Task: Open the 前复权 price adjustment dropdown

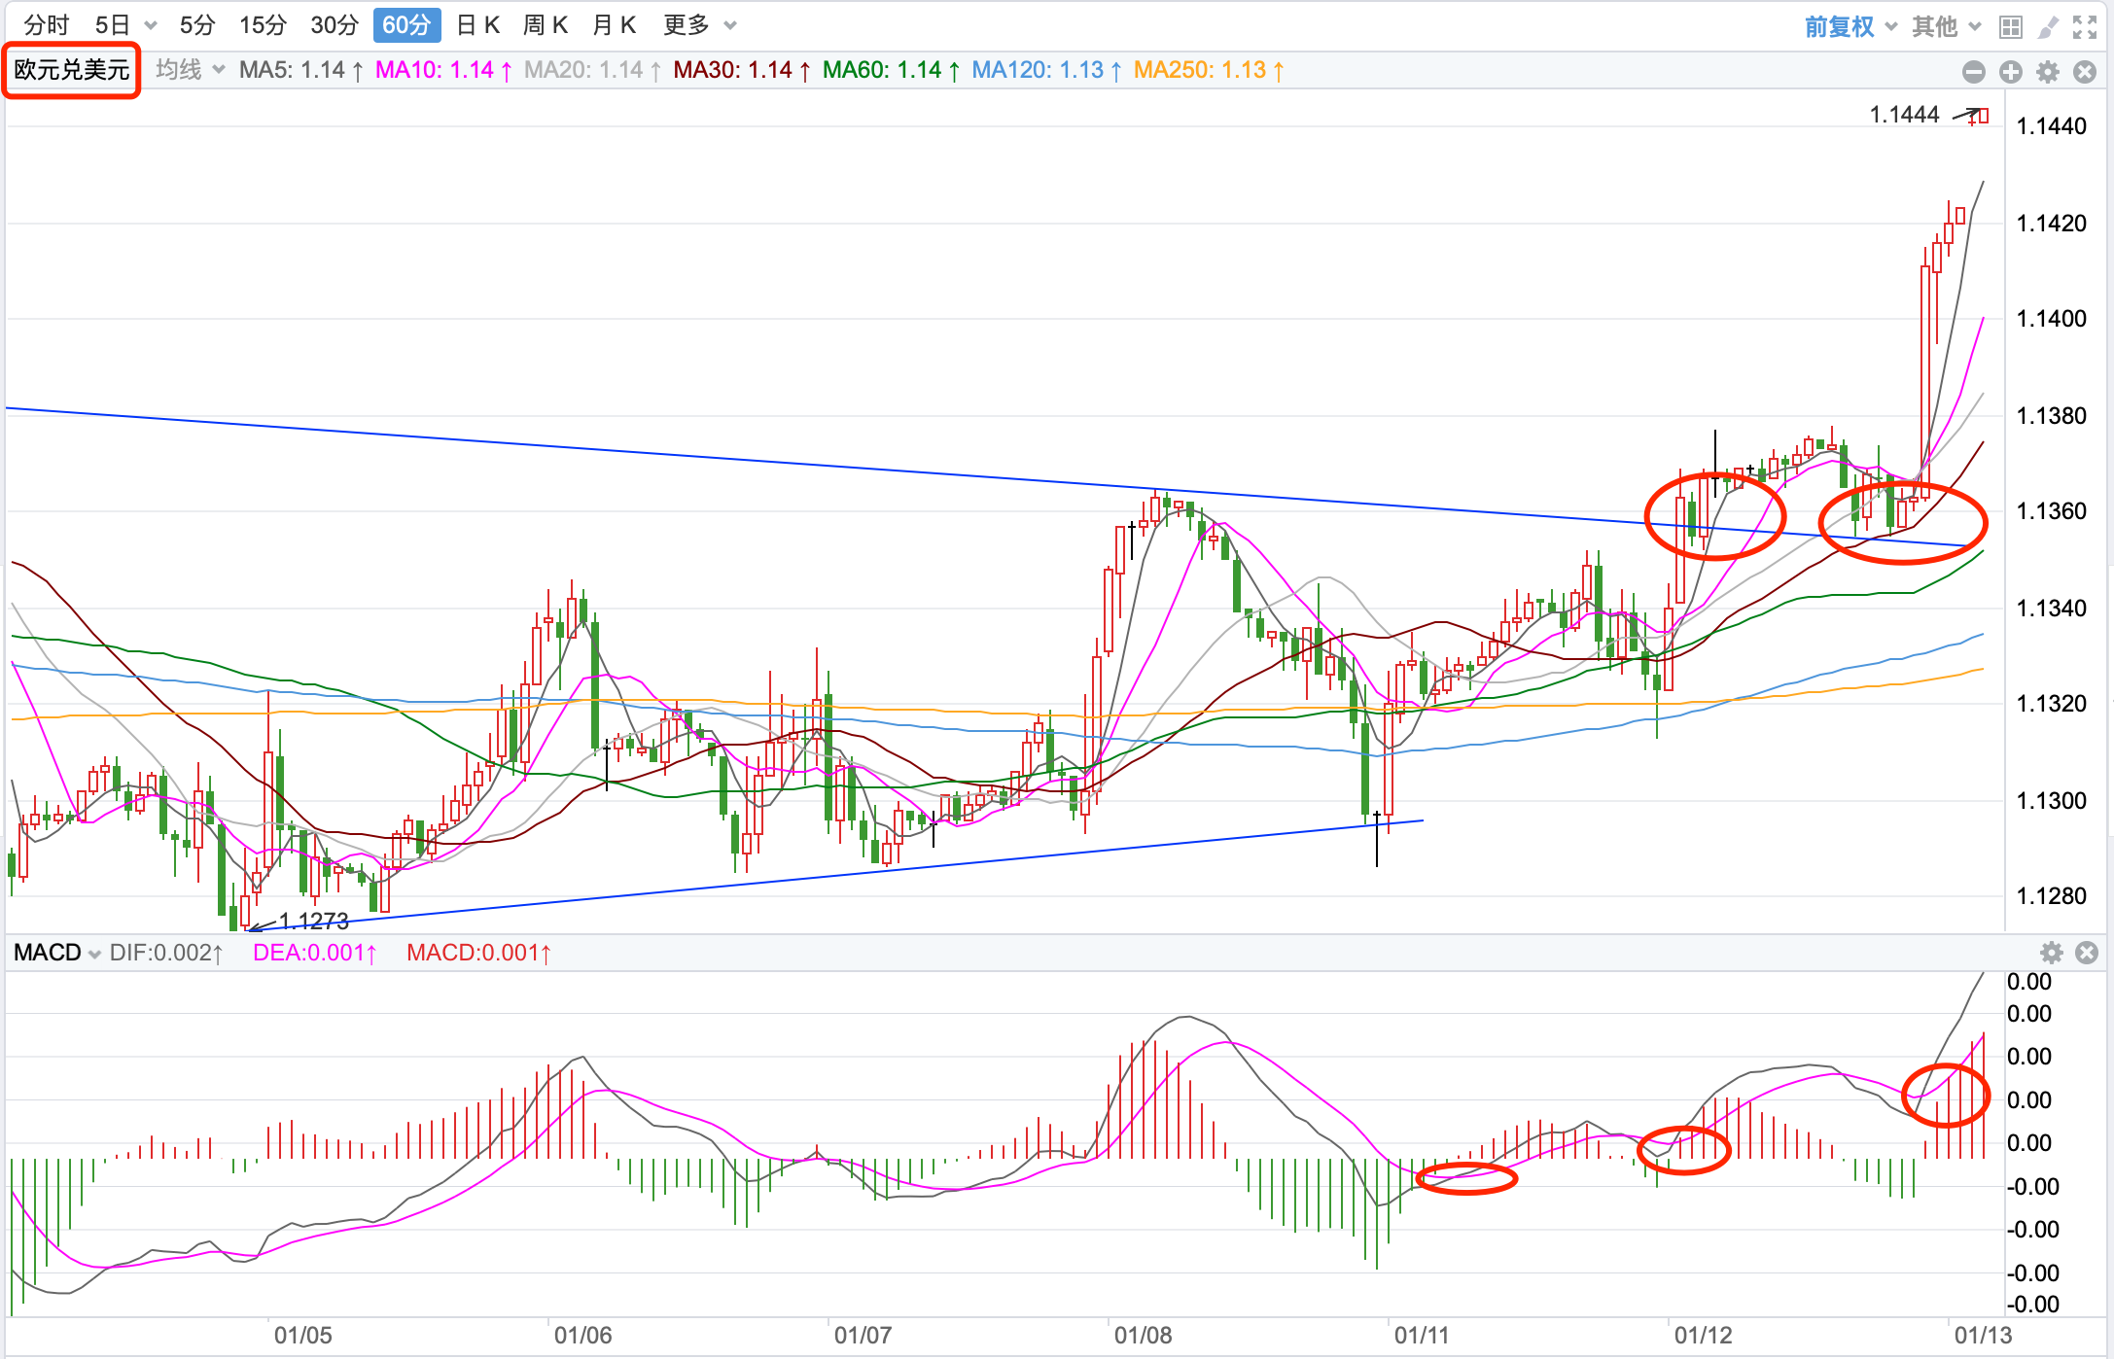Action: 1850,26
